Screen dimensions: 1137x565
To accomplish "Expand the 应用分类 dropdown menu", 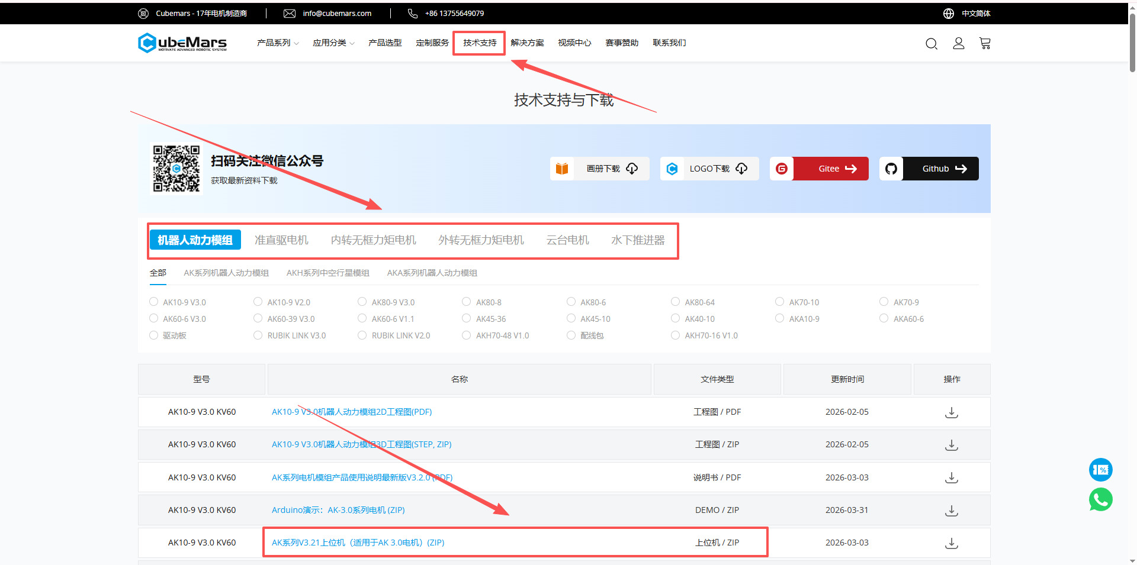I will pos(333,43).
